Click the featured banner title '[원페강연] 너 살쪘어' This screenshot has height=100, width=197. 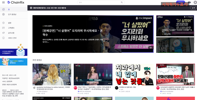(72, 32)
